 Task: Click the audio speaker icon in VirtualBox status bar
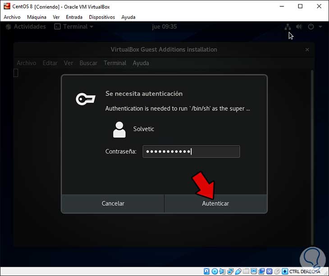(222, 271)
